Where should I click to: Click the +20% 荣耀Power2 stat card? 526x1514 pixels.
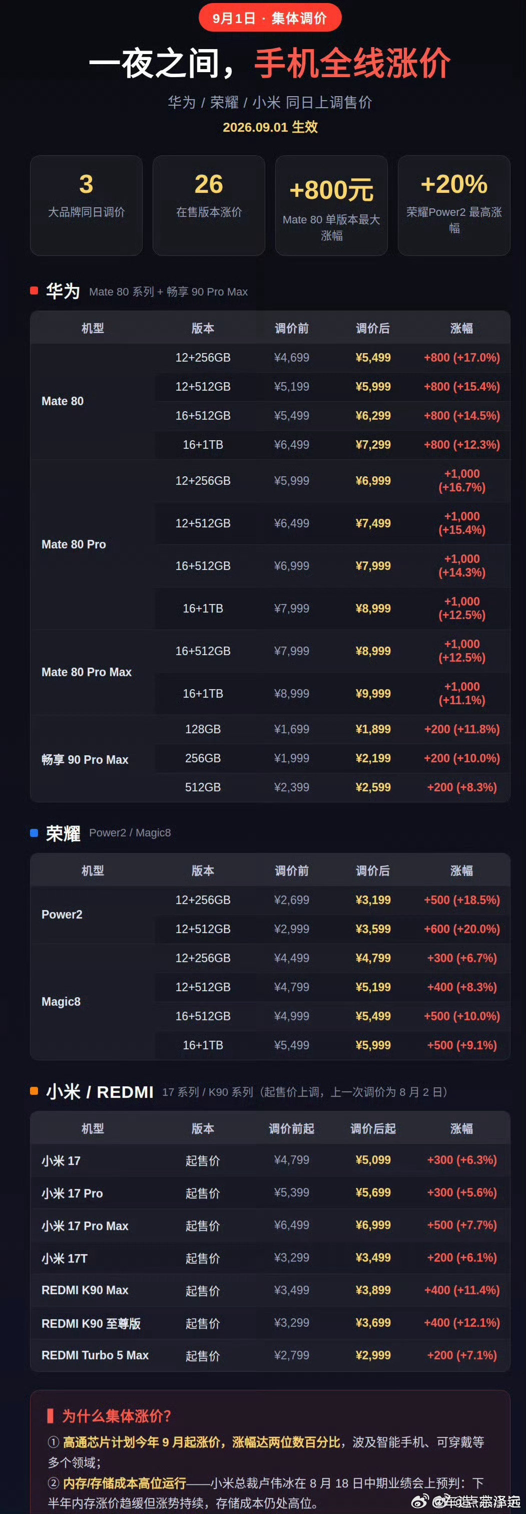point(454,205)
